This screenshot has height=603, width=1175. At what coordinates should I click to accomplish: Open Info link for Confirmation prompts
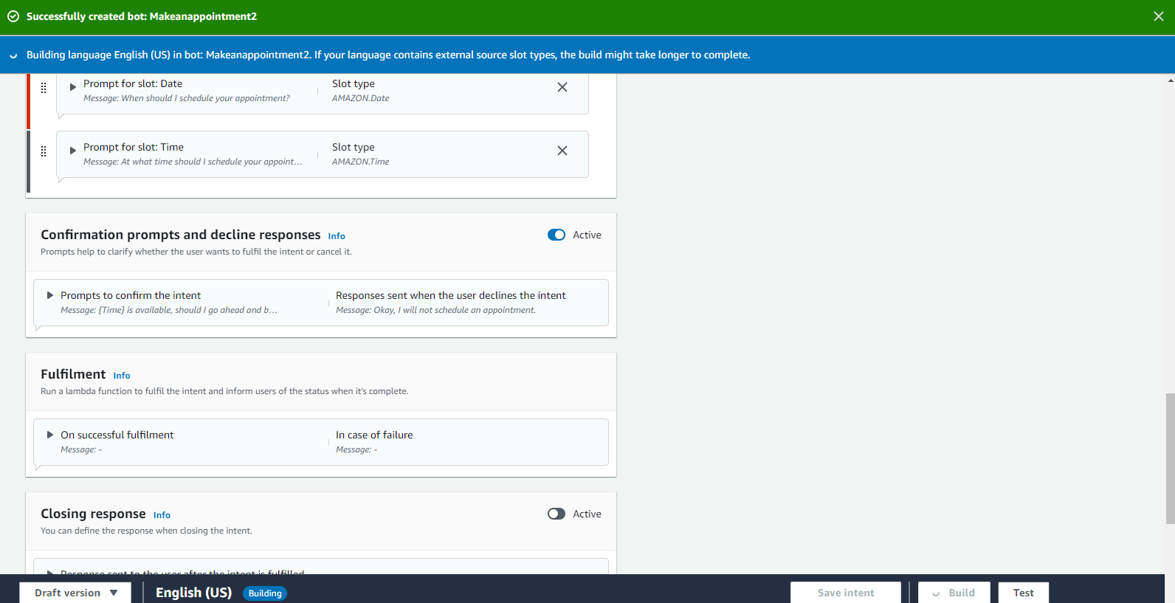point(337,236)
